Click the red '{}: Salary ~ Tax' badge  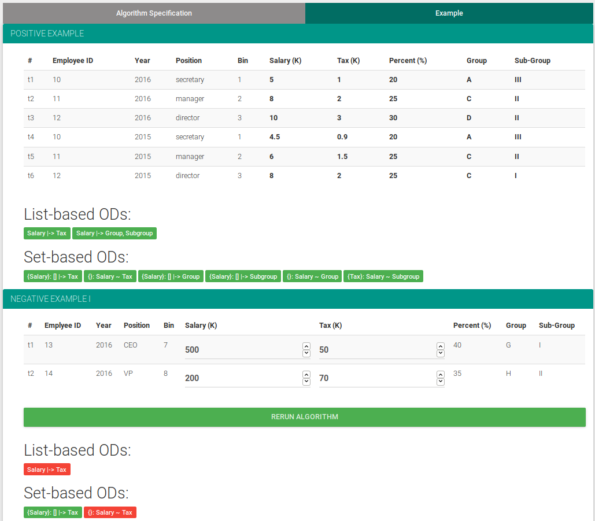point(110,512)
